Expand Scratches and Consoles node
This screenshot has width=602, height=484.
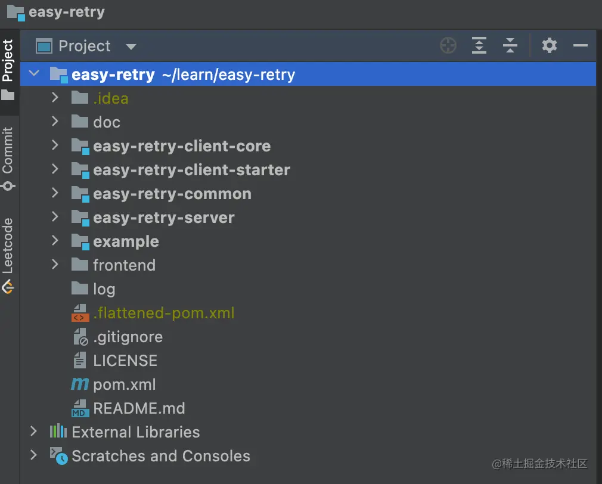click(34, 455)
